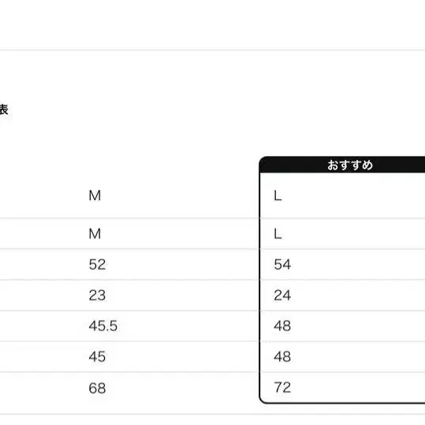Screen dimensions: 425x425
Task: Click the value 54 in L column
Action: [x=282, y=264]
